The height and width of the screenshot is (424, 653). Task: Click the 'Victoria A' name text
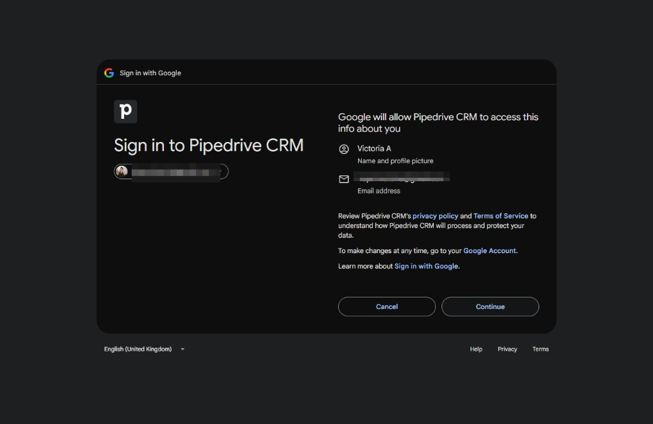374,148
